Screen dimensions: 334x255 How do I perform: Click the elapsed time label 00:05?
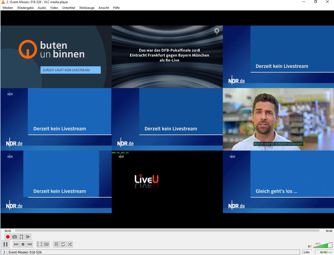click(x=8, y=231)
